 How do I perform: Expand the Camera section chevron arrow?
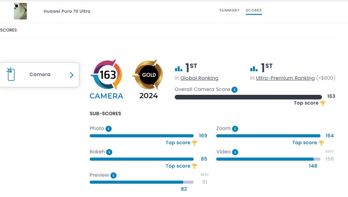pyautogui.click(x=71, y=75)
